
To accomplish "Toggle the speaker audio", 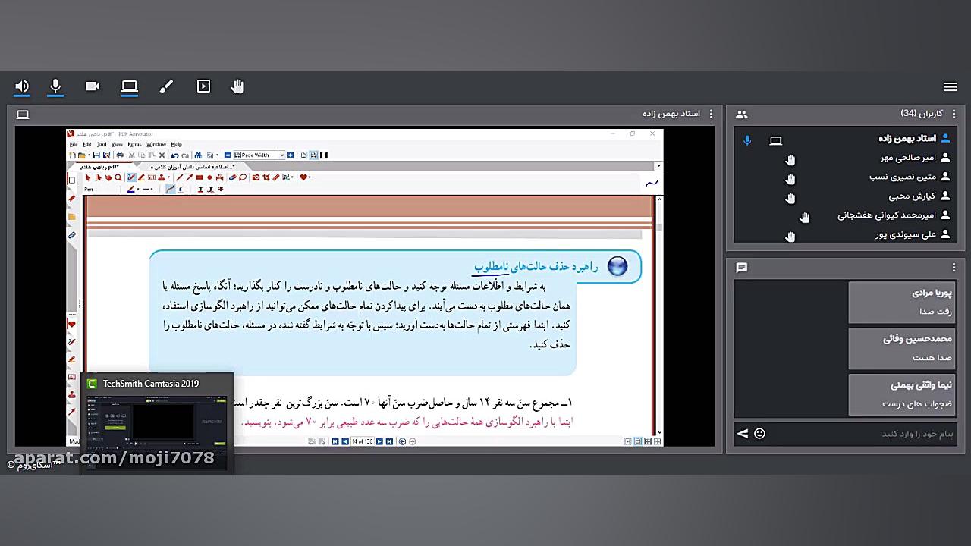I will (22, 86).
